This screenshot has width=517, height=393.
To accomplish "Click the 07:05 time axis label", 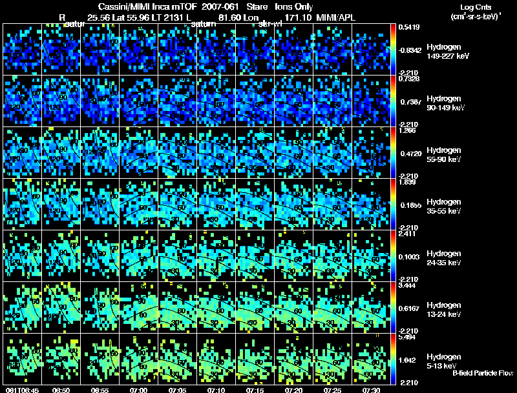I will click(177, 390).
